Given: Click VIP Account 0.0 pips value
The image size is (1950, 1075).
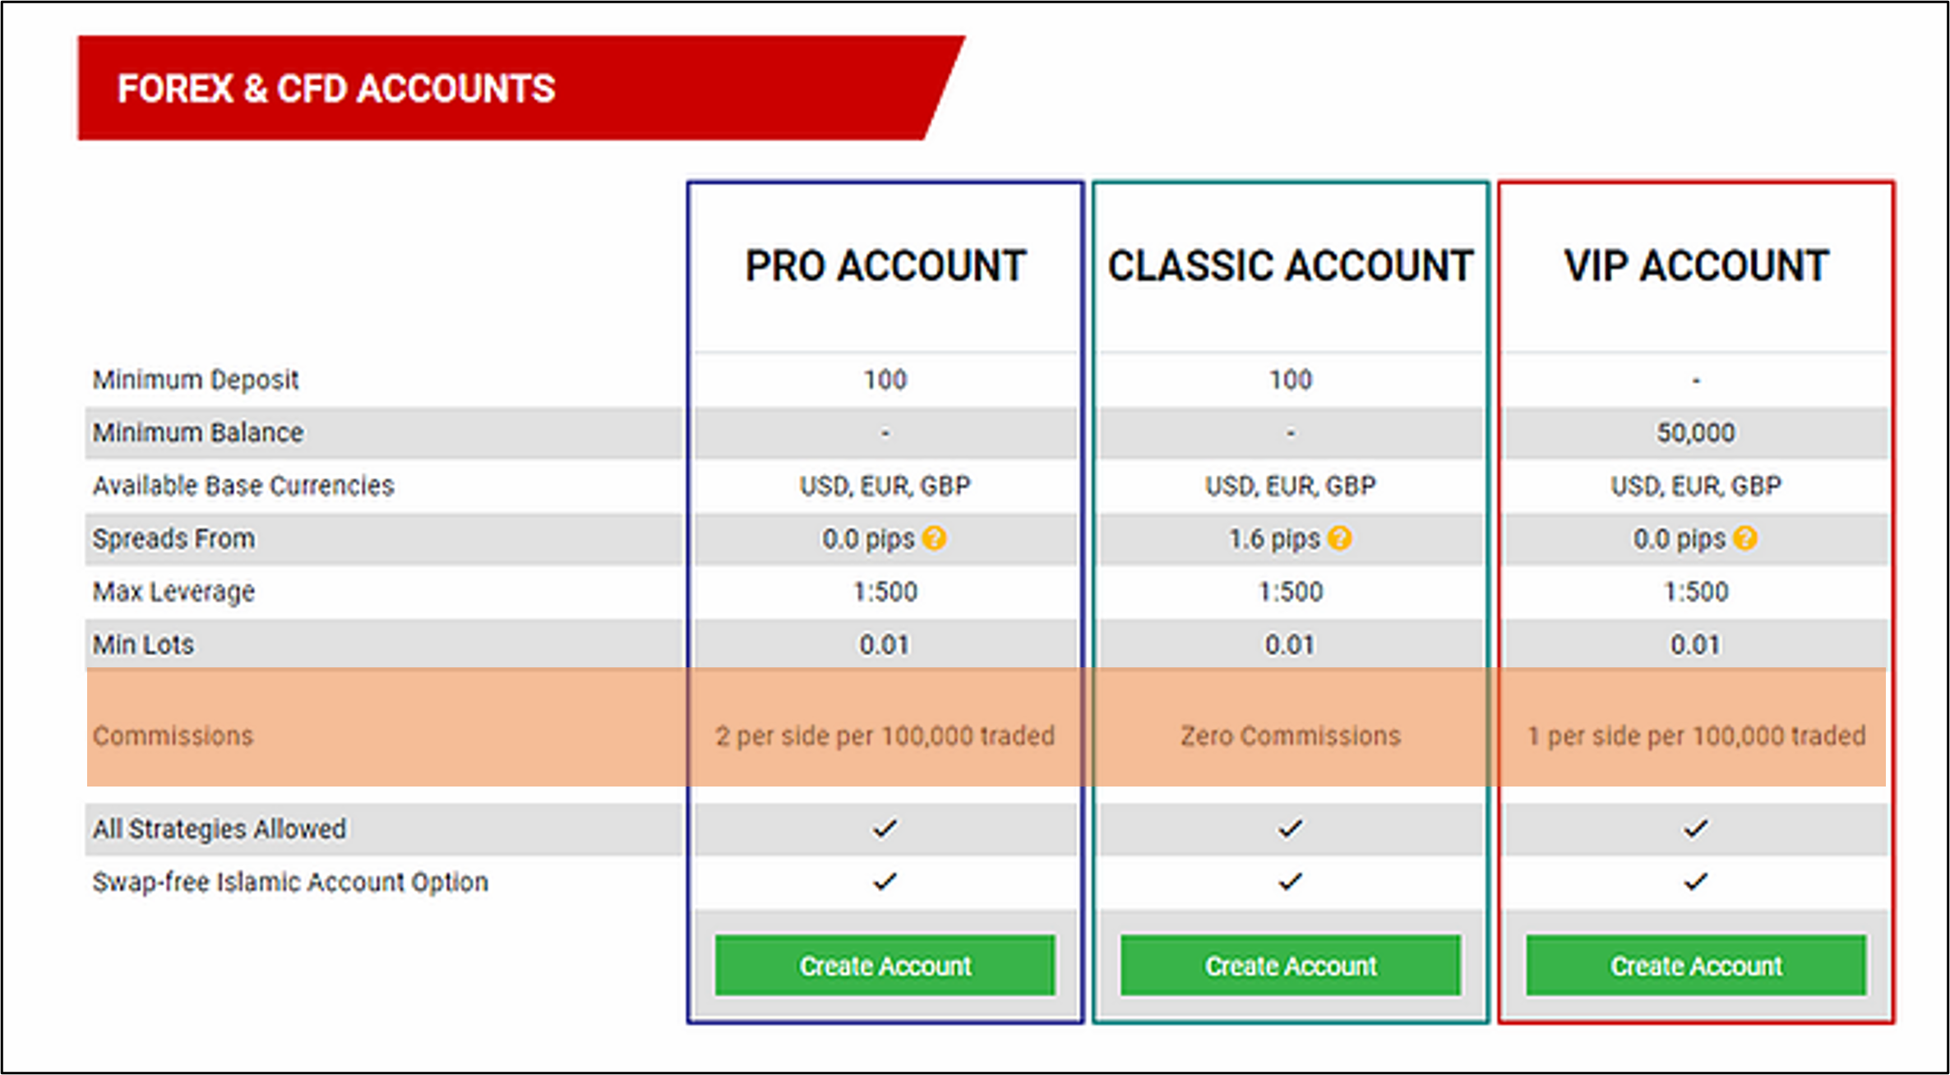Looking at the screenshot, I should (x=1679, y=539).
